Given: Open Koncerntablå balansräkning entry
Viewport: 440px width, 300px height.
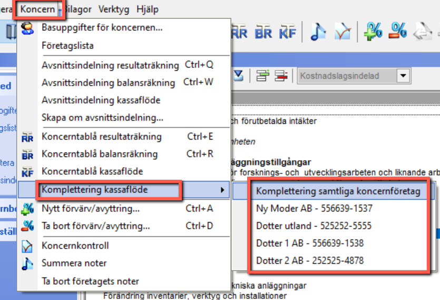Looking at the screenshot, I should [123, 154].
